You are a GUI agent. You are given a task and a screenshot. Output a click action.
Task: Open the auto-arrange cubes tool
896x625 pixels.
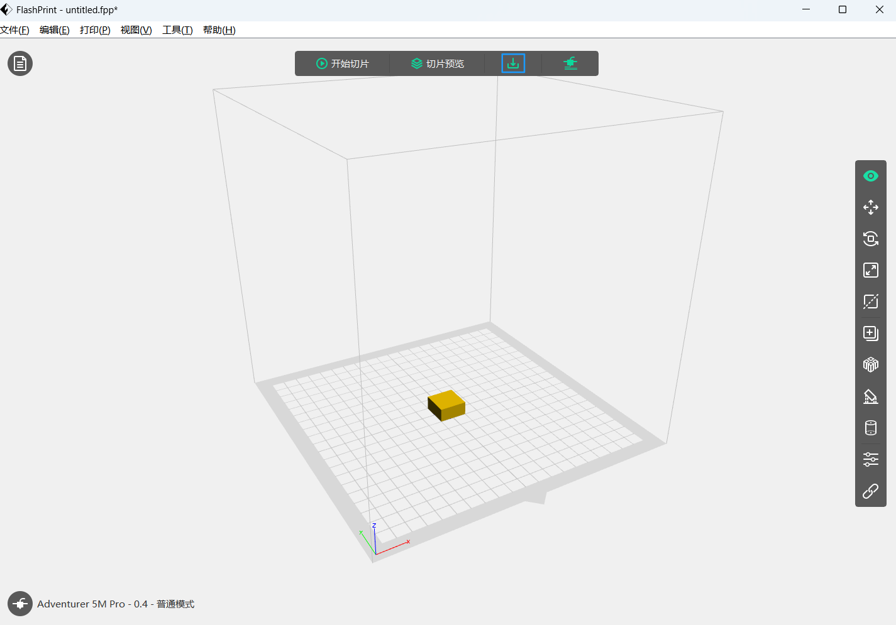(x=870, y=364)
